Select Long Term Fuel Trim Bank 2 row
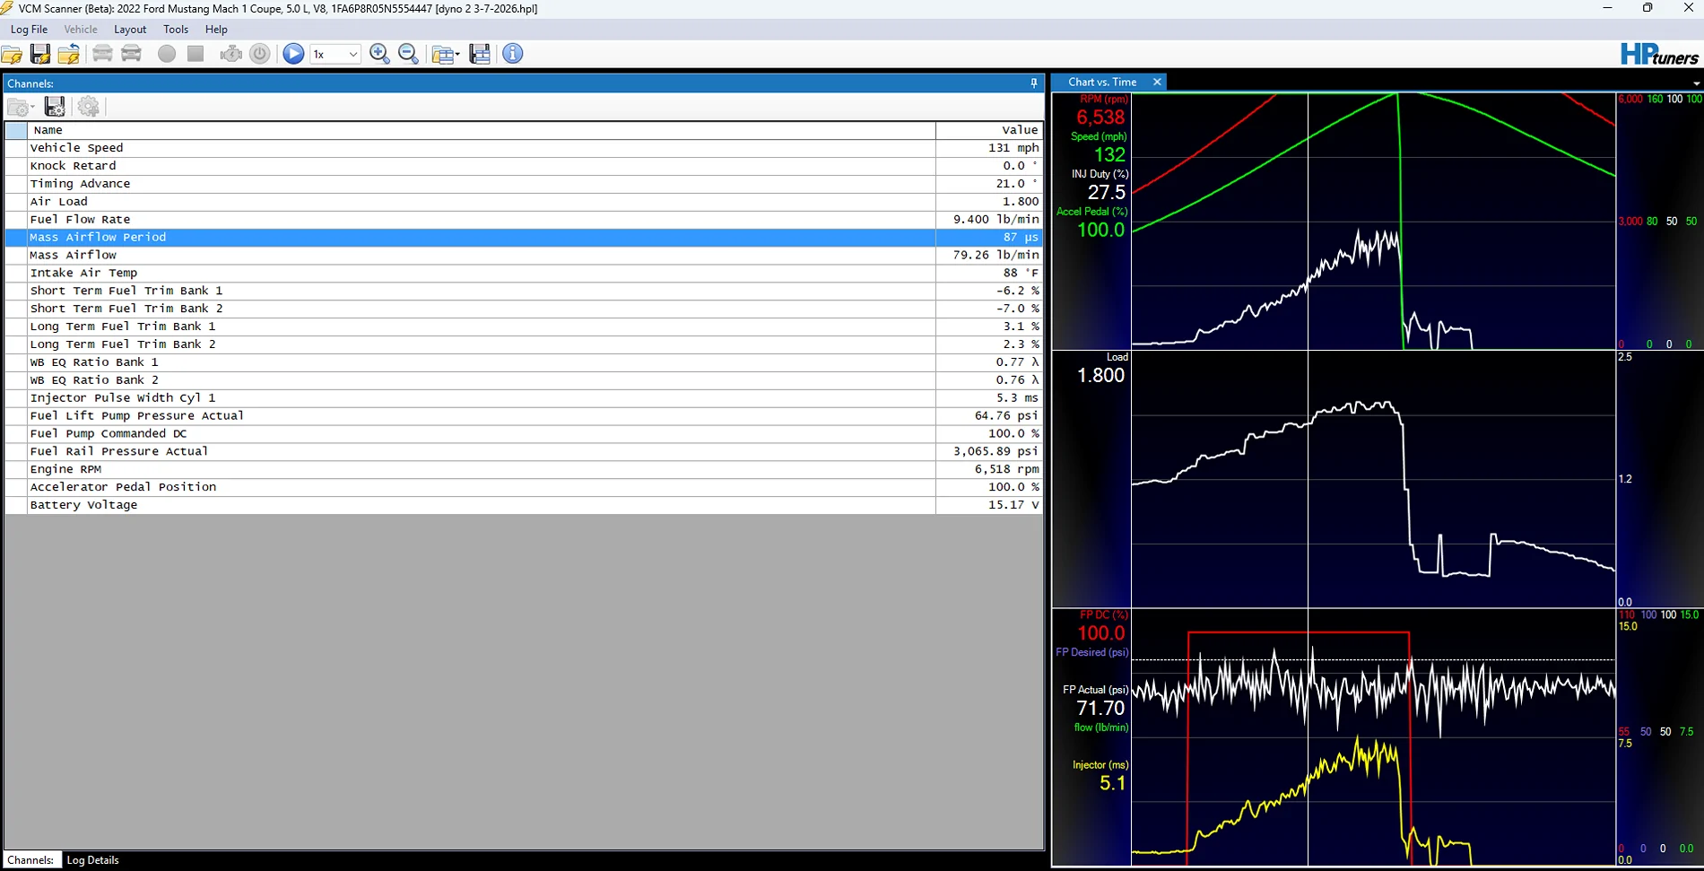 524,344
